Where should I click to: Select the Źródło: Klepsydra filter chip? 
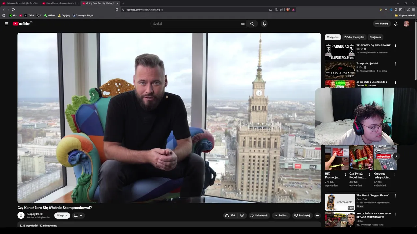coord(354,37)
